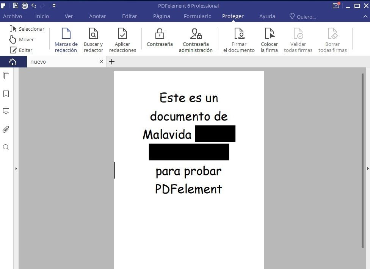This screenshot has width=370, height=269.
Task: Go to the Home tab icon
Action: (x=13, y=62)
